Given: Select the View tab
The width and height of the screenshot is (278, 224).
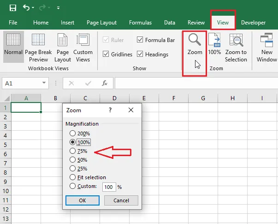Looking at the screenshot, I should 223,23.
